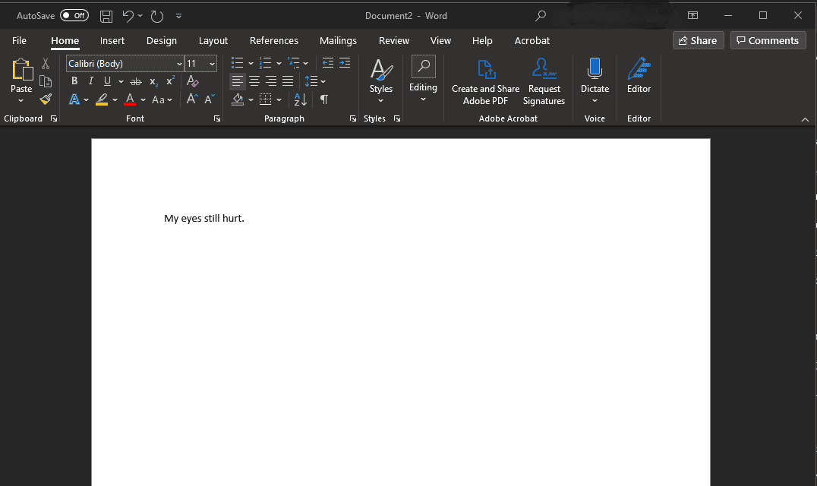Apply strikethrough to text

137,81
